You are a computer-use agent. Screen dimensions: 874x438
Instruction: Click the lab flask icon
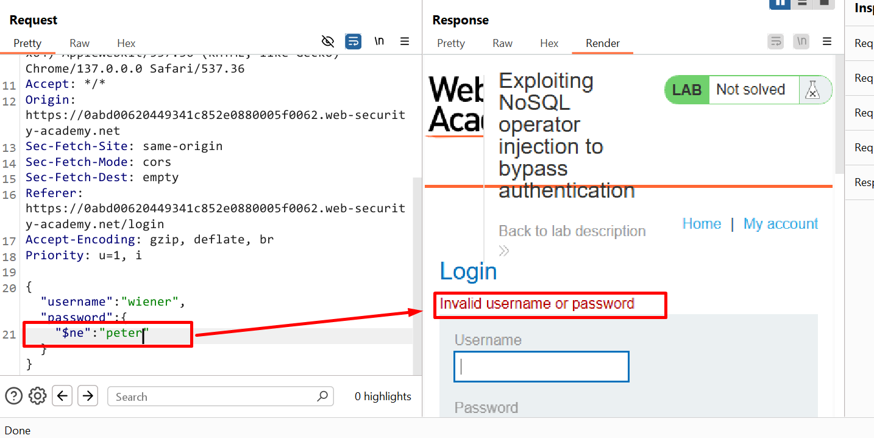pos(812,90)
